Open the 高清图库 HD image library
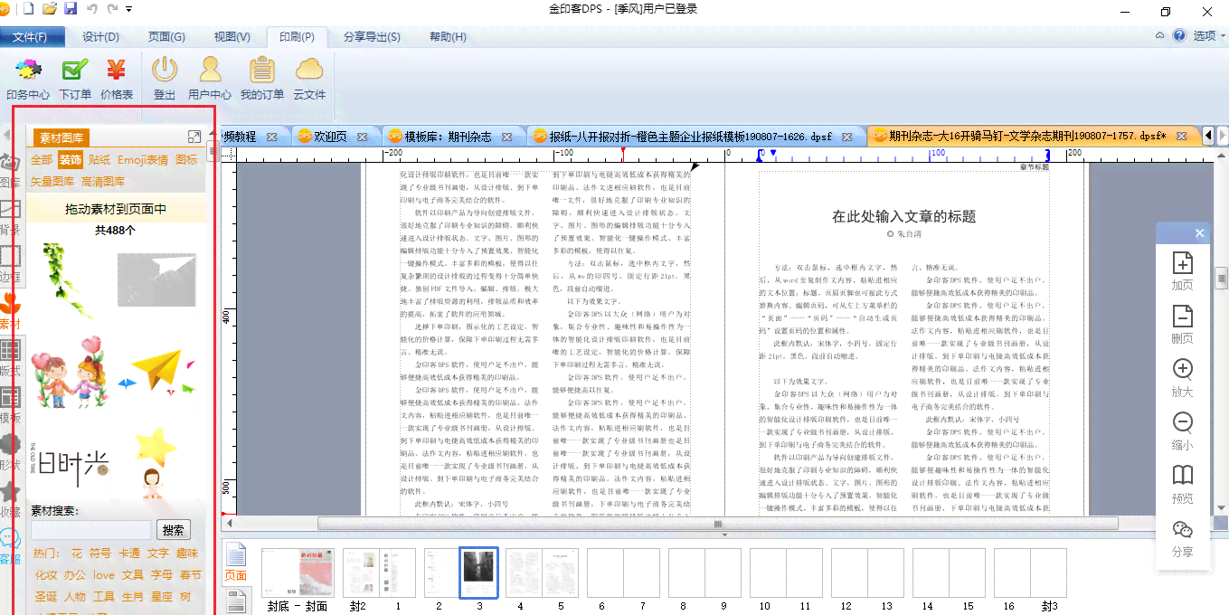This screenshot has height=615, width=1229. pos(103,181)
